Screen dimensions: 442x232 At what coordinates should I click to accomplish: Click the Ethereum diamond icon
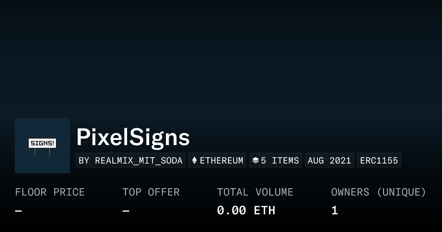(194, 161)
